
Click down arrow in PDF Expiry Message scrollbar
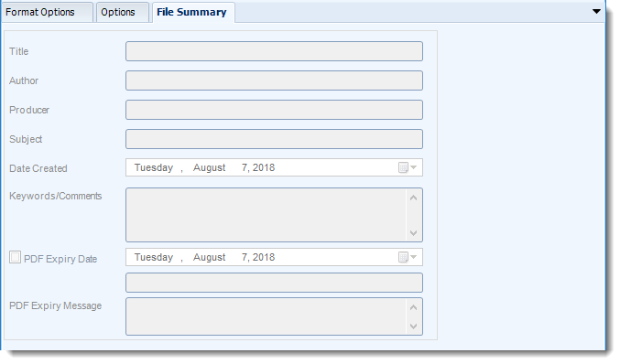[x=414, y=327]
